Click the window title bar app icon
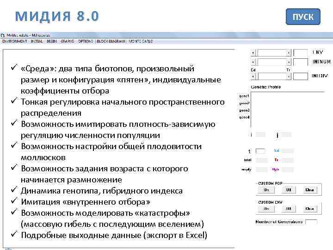The width and height of the screenshot is (333, 250). pos(3,35)
